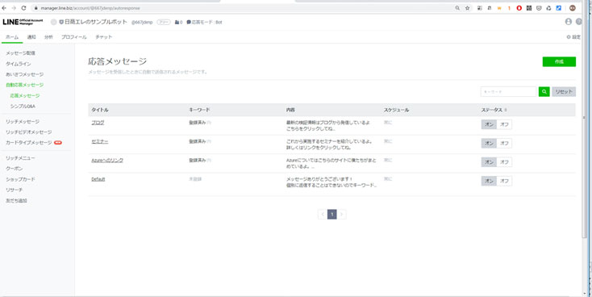Screen dimensions: 592x297
Task: Click 登録済み keyword in セミナー row
Action: 197,141
